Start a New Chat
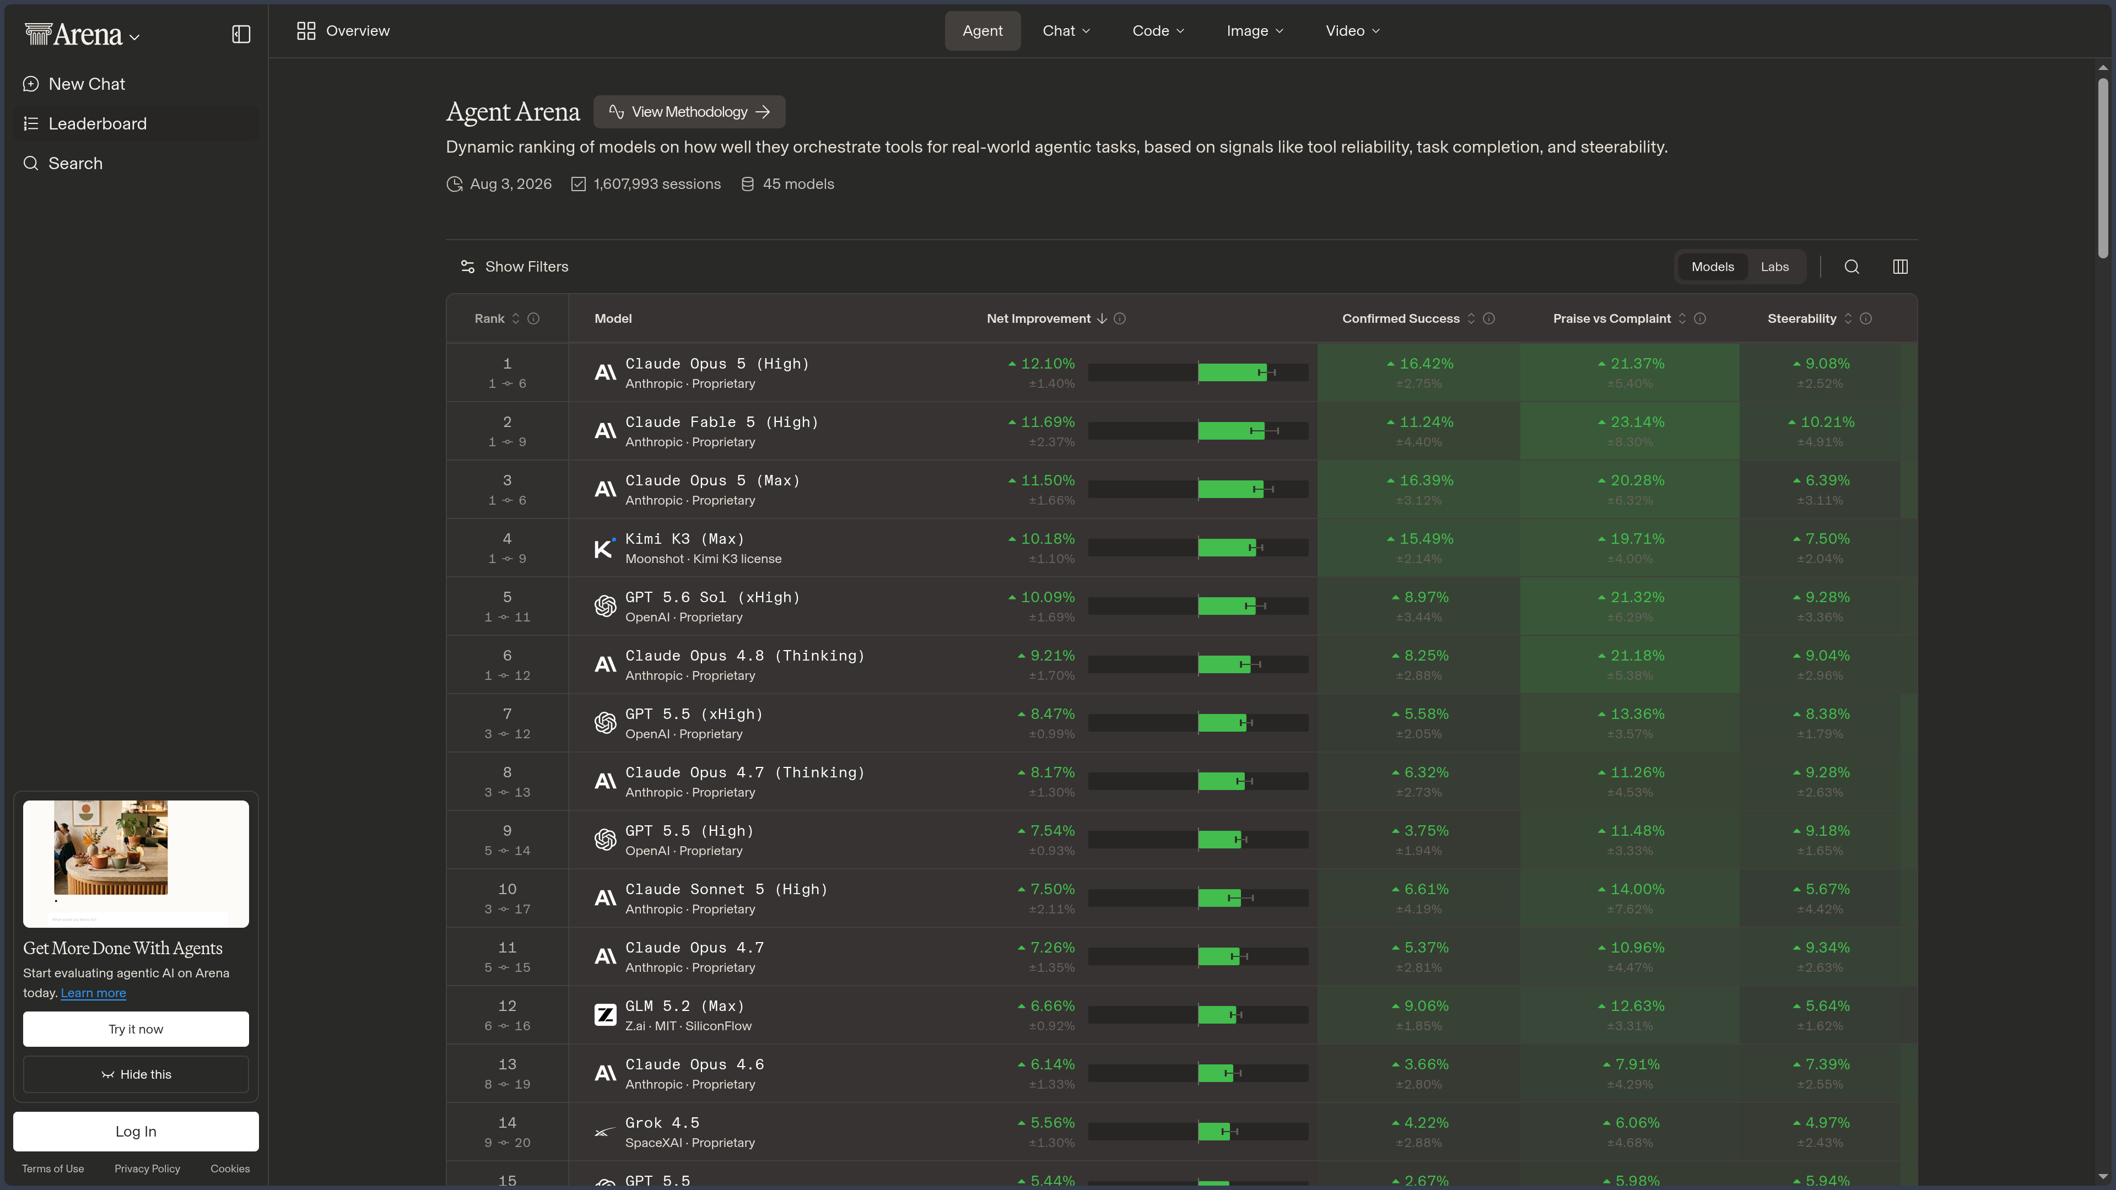 click(x=136, y=84)
